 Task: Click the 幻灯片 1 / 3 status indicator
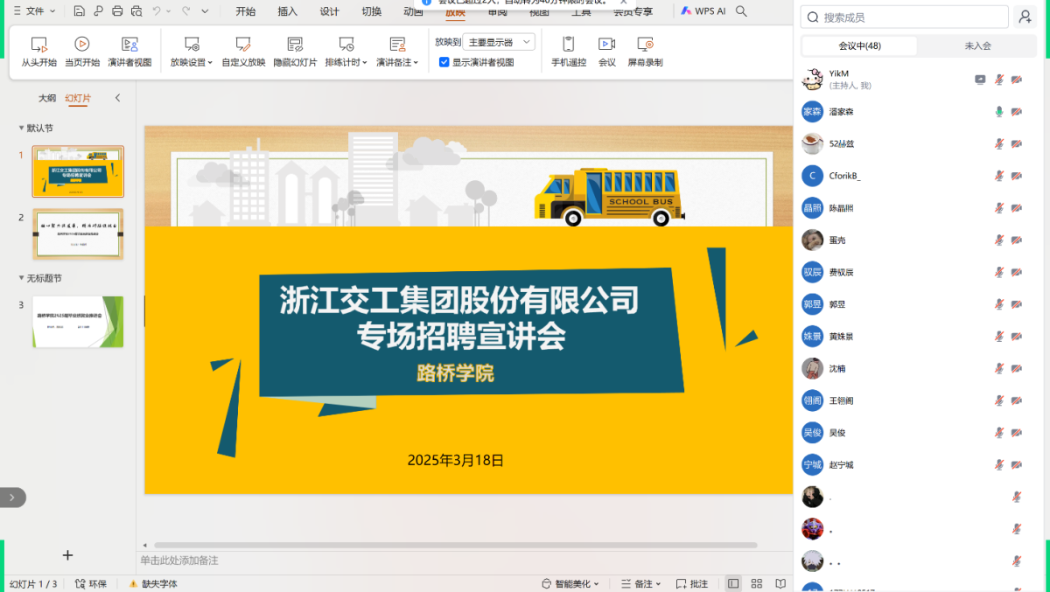pyautogui.click(x=33, y=583)
